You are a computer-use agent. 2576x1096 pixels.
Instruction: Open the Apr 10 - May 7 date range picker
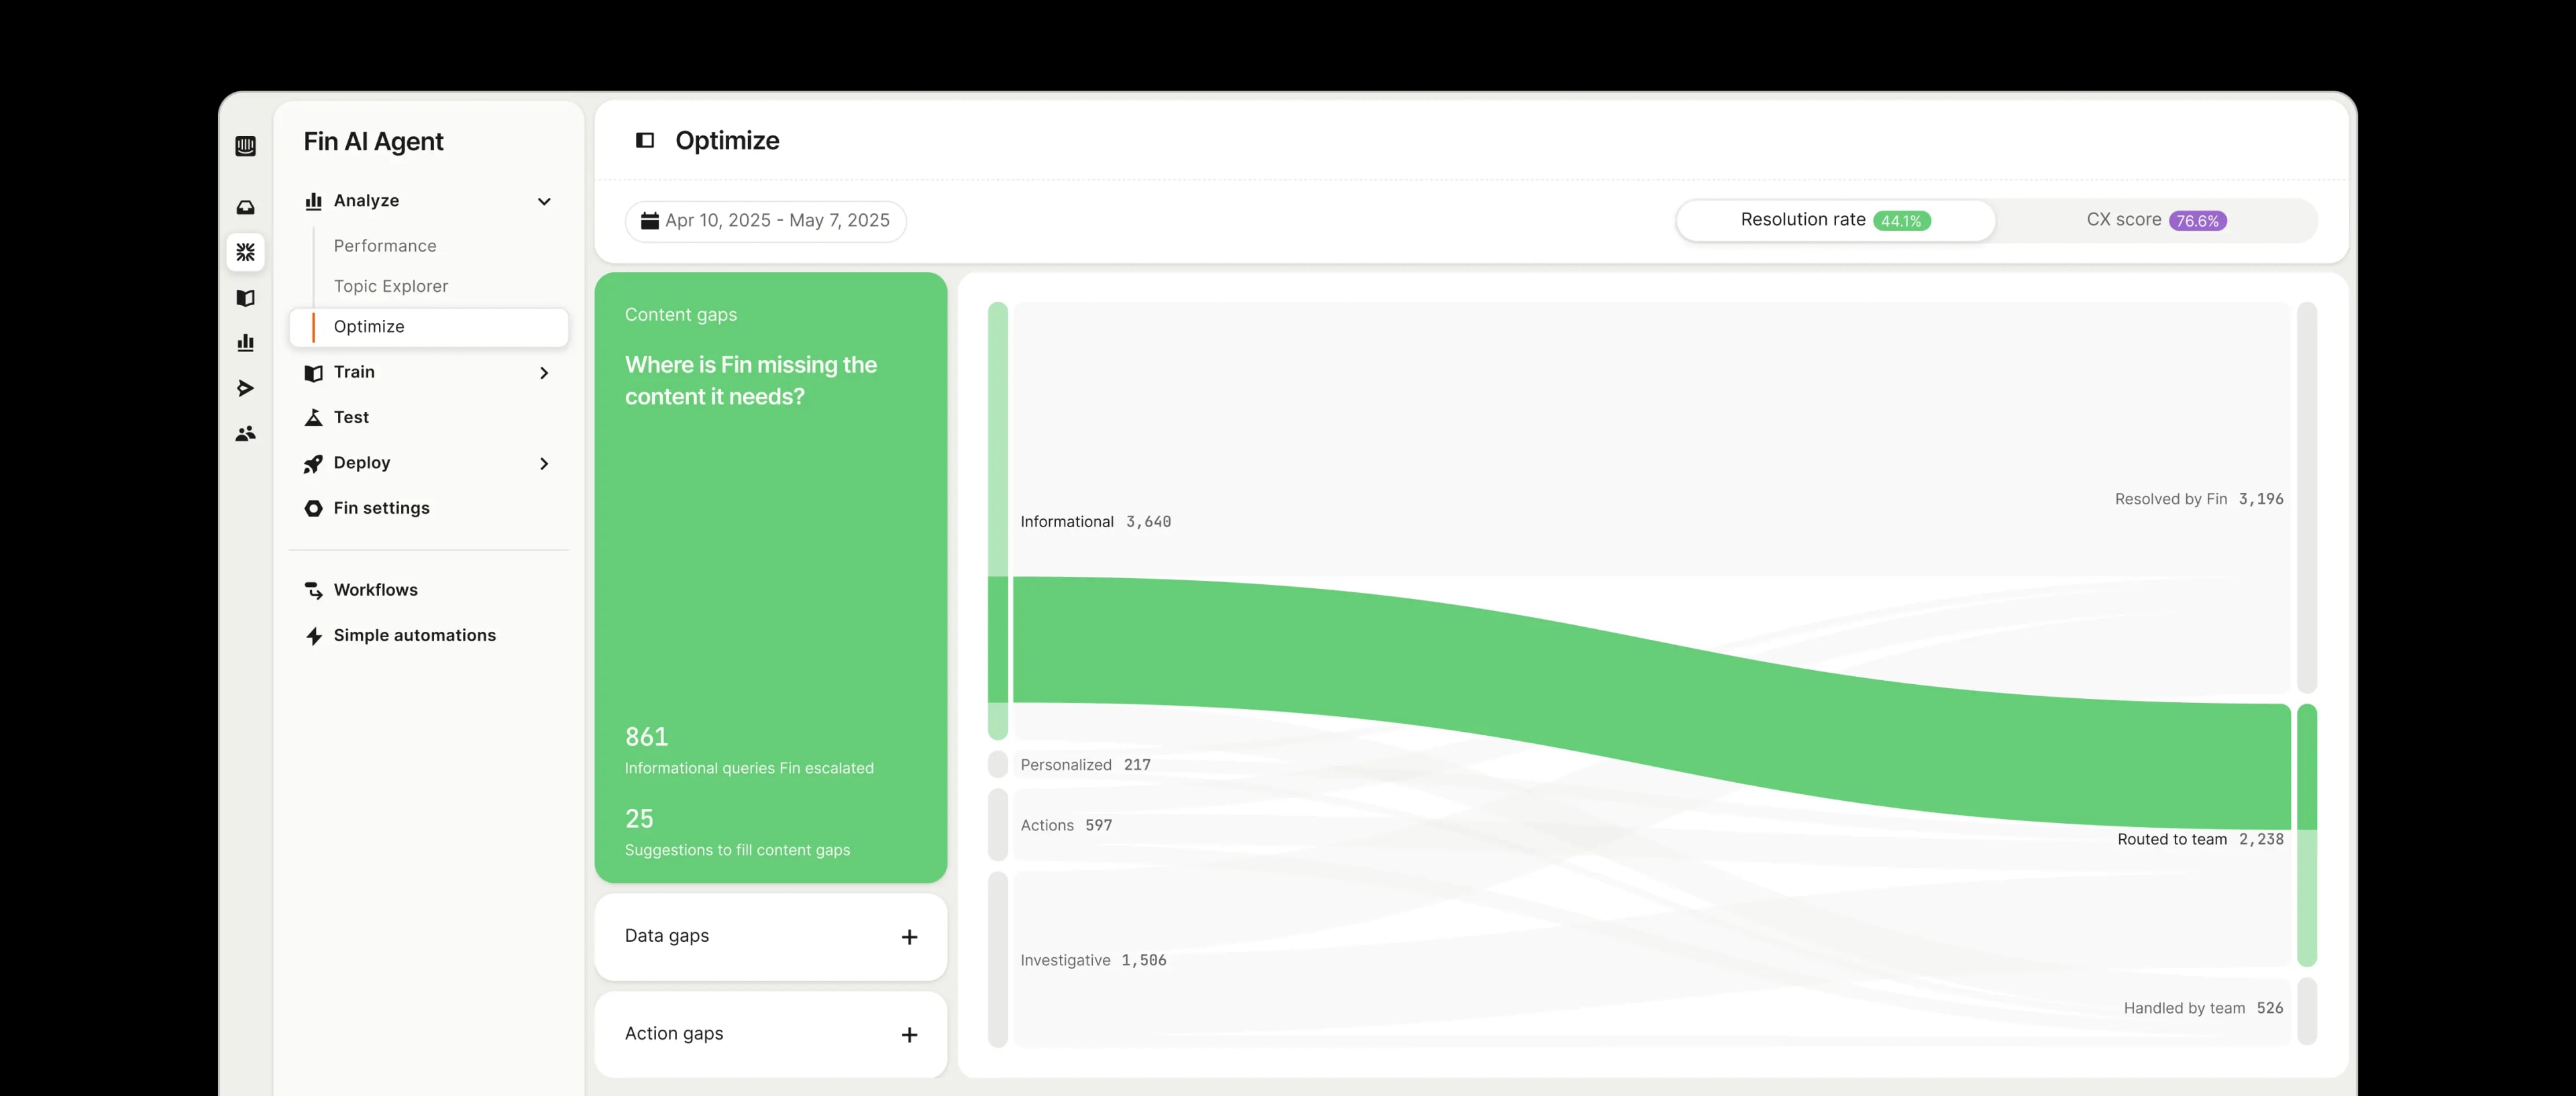tap(765, 220)
